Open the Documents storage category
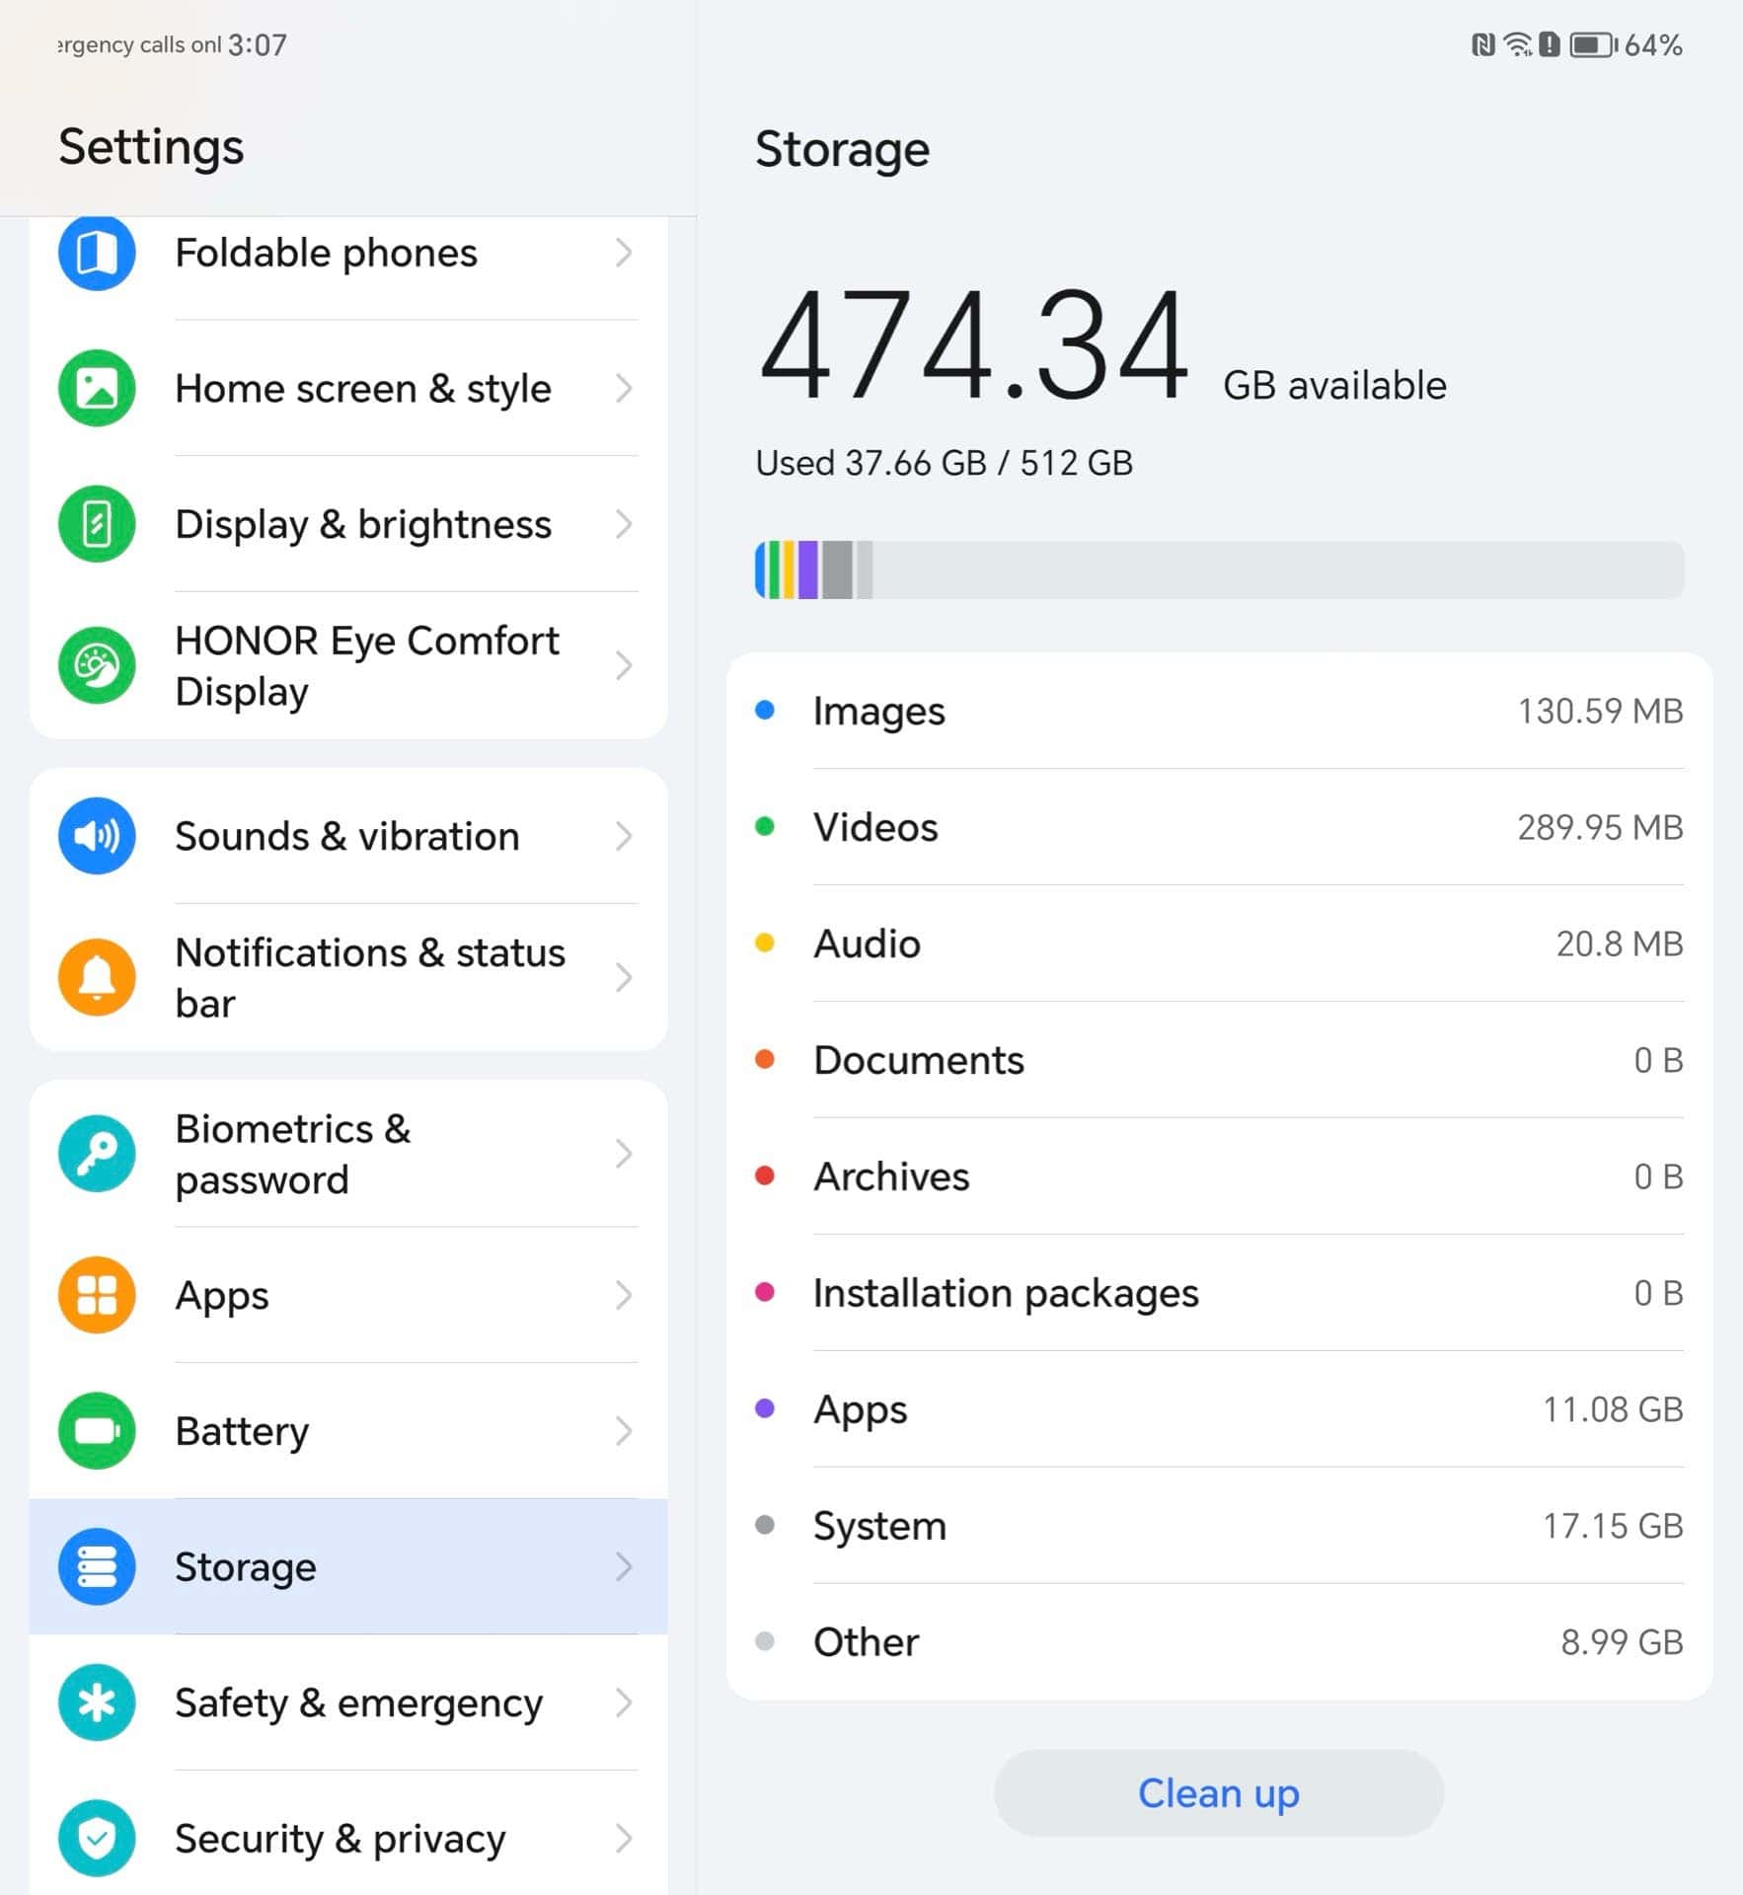1743x1895 pixels. [x=1219, y=1060]
